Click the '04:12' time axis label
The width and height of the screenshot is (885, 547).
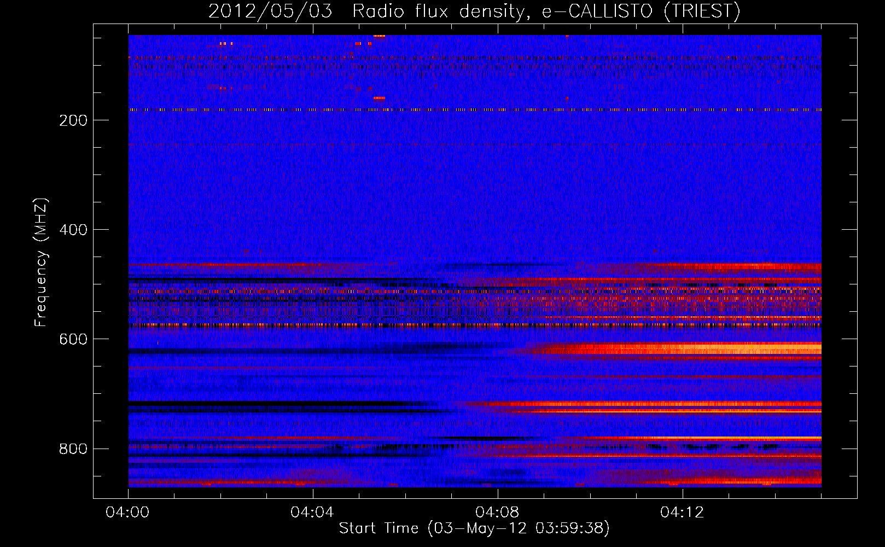tap(682, 513)
